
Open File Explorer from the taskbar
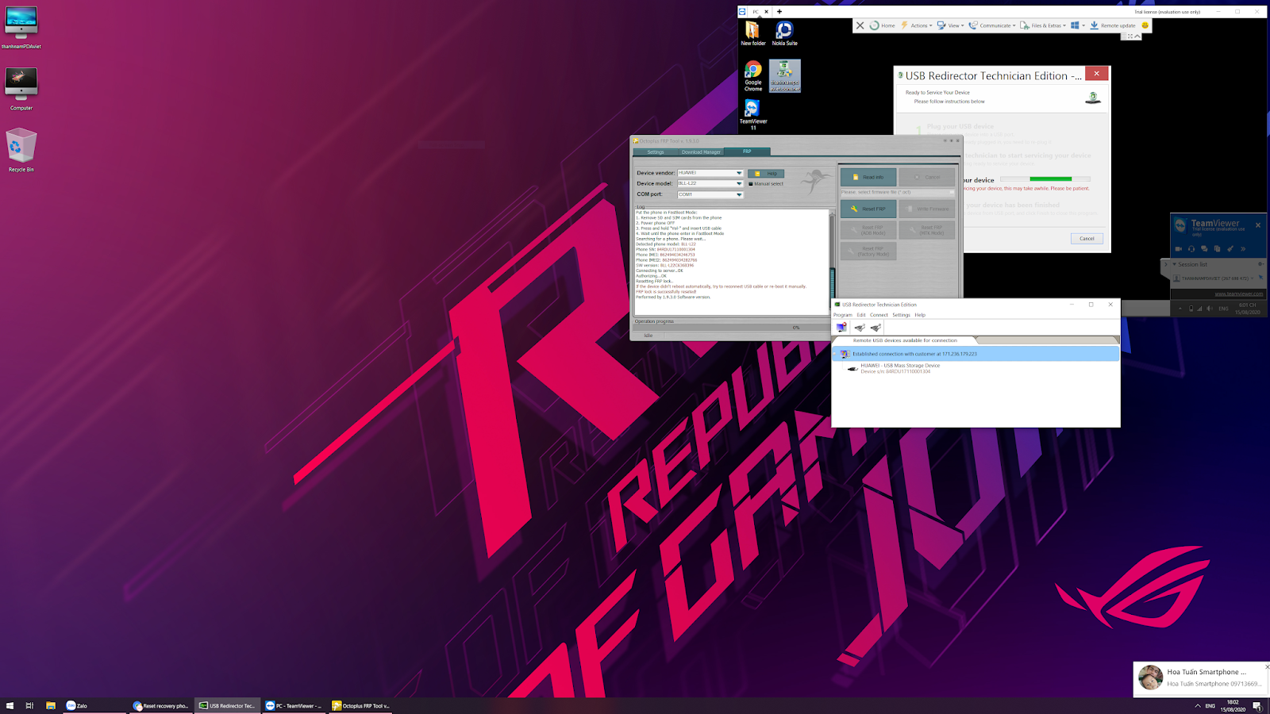50,705
